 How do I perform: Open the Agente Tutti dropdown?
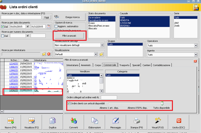[196, 55]
